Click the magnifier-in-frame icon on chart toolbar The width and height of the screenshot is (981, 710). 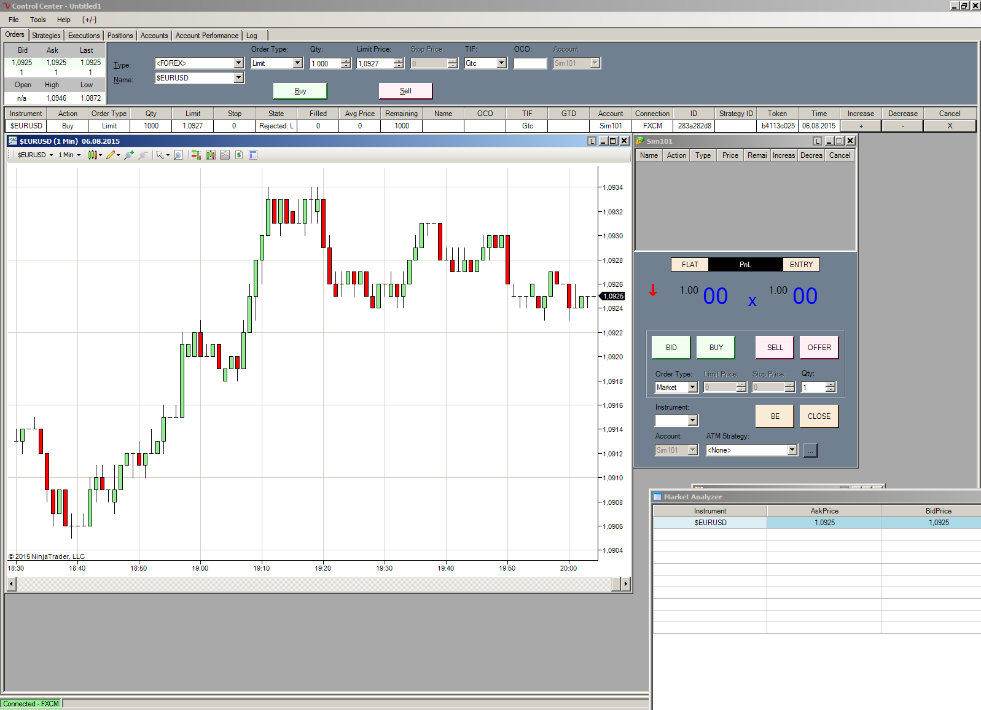point(178,155)
